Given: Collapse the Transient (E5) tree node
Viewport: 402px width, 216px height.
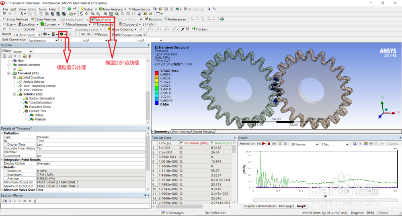Looking at the screenshot, I should (9, 73).
